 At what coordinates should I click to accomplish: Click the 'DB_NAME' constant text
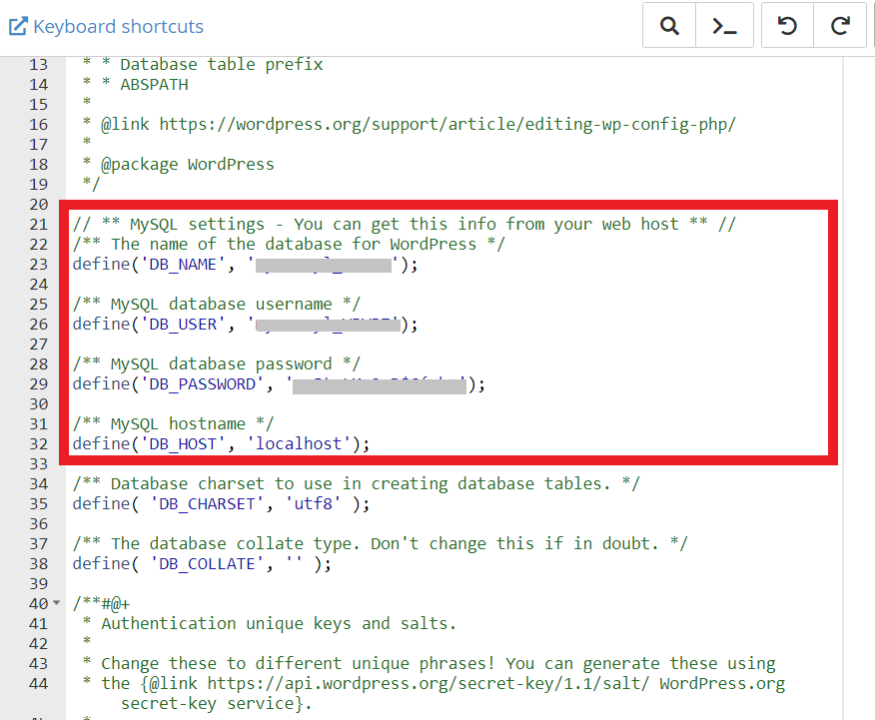[183, 264]
